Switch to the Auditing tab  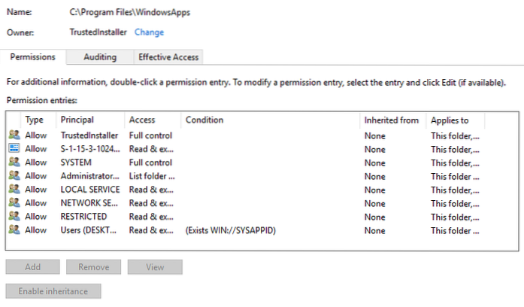99,57
